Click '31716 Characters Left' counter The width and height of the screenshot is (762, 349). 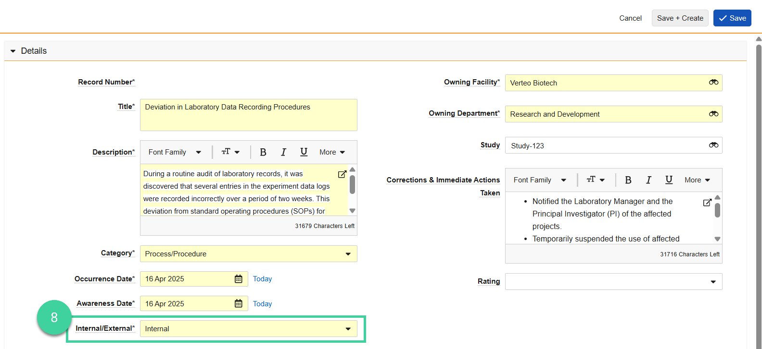point(690,254)
